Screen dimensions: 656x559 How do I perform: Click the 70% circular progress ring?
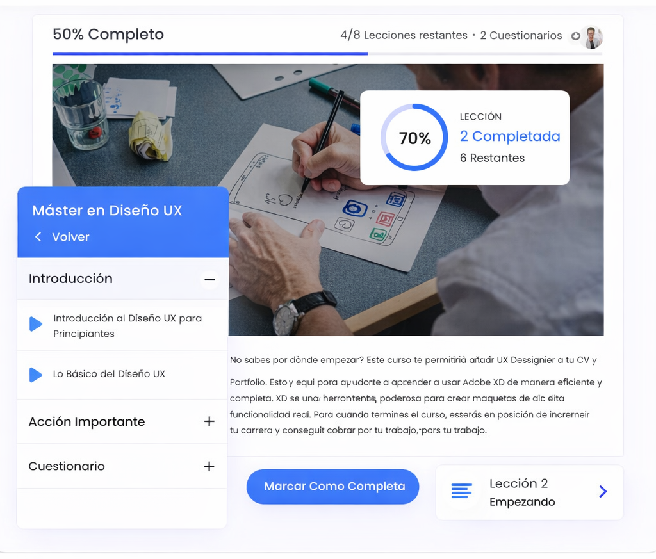(x=414, y=138)
